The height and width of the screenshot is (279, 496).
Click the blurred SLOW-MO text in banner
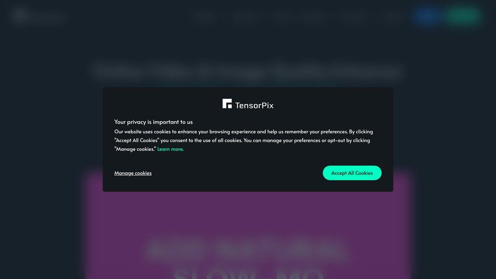click(248, 273)
